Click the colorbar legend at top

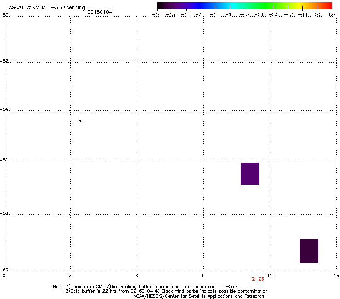[244, 6]
